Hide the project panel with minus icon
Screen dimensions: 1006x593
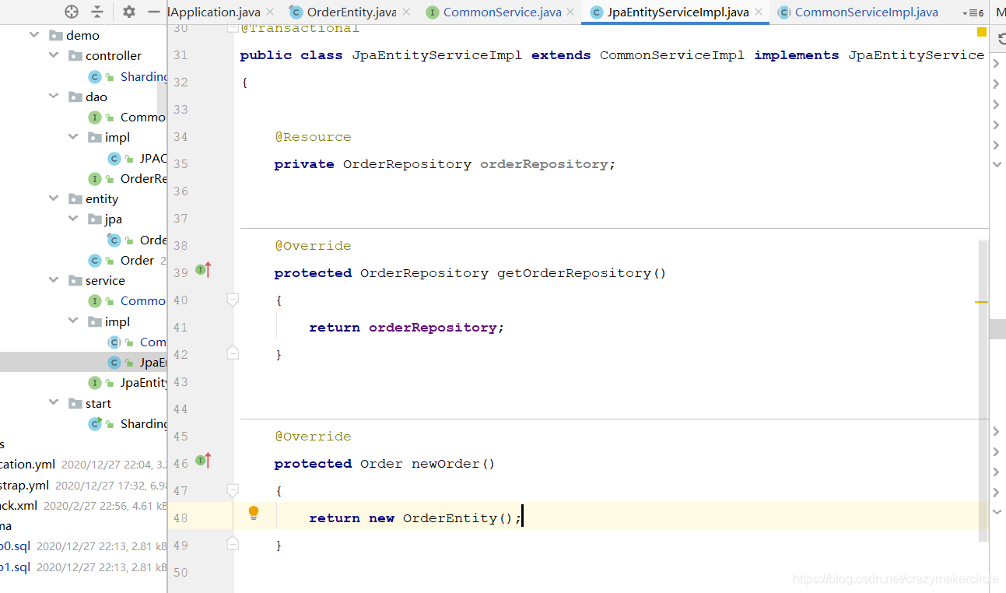(153, 12)
